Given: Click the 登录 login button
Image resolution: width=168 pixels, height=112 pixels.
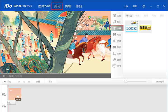Looking at the screenshot, I should pos(135,6).
